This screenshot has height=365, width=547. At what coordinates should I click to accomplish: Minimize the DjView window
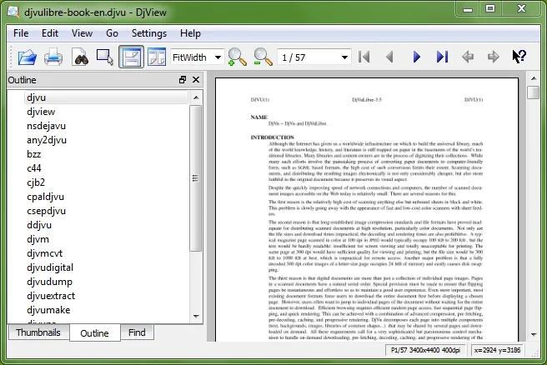[468, 9]
